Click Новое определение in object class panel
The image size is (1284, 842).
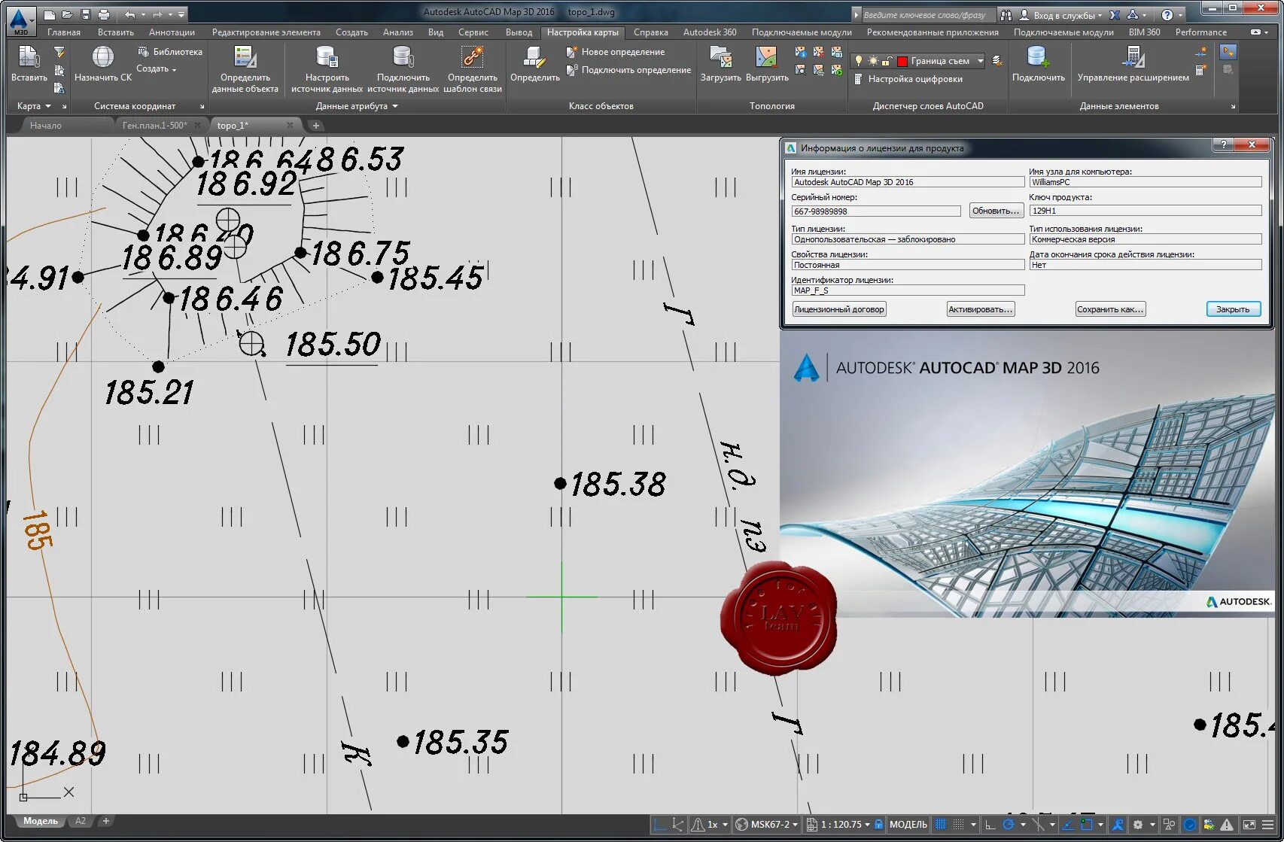click(x=616, y=52)
